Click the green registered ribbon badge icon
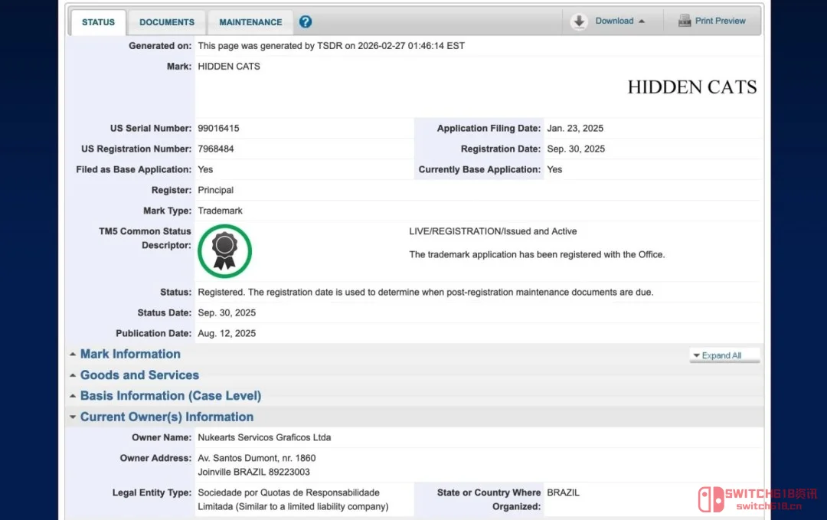Viewport: 827px width, 520px height. pos(224,250)
